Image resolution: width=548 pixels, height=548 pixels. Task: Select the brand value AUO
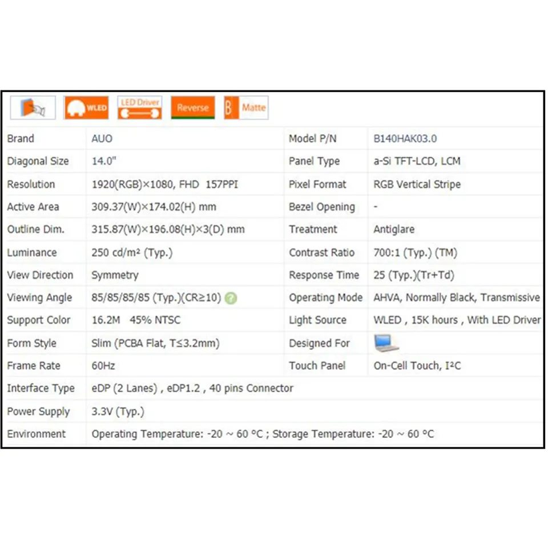coord(102,139)
